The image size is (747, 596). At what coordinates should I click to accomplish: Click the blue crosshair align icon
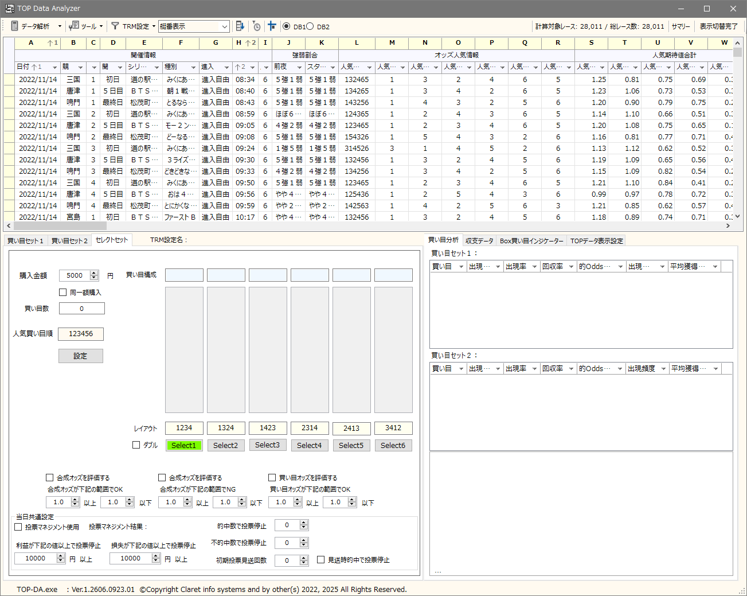click(272, 26)
